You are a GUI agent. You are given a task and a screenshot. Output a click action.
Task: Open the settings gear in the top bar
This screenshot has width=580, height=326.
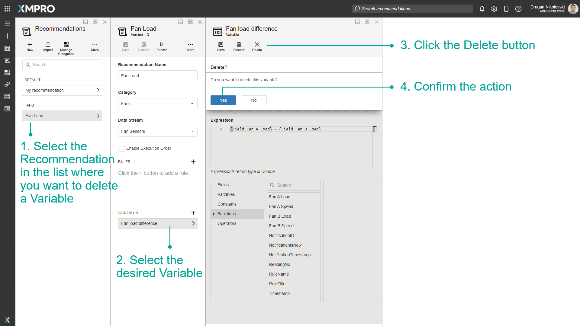[494, 9]
